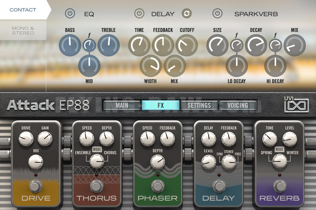Toggle the DELAY pedal footswitch
316x210 pixels.
219,186
